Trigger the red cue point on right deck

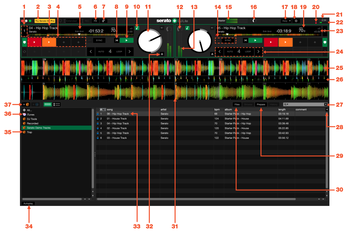point(271,42)
